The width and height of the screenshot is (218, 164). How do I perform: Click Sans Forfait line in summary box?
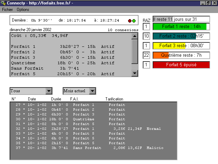tap(45, 68)
